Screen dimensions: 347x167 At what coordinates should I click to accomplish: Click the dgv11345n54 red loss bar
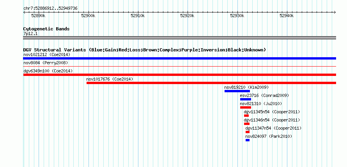point(246,116)
